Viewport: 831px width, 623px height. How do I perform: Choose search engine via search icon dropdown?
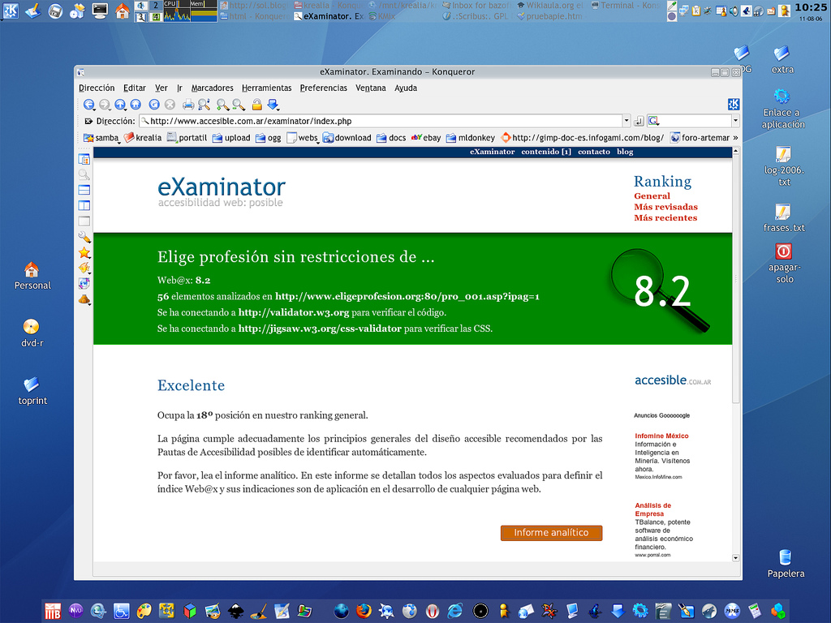[654, 121]
